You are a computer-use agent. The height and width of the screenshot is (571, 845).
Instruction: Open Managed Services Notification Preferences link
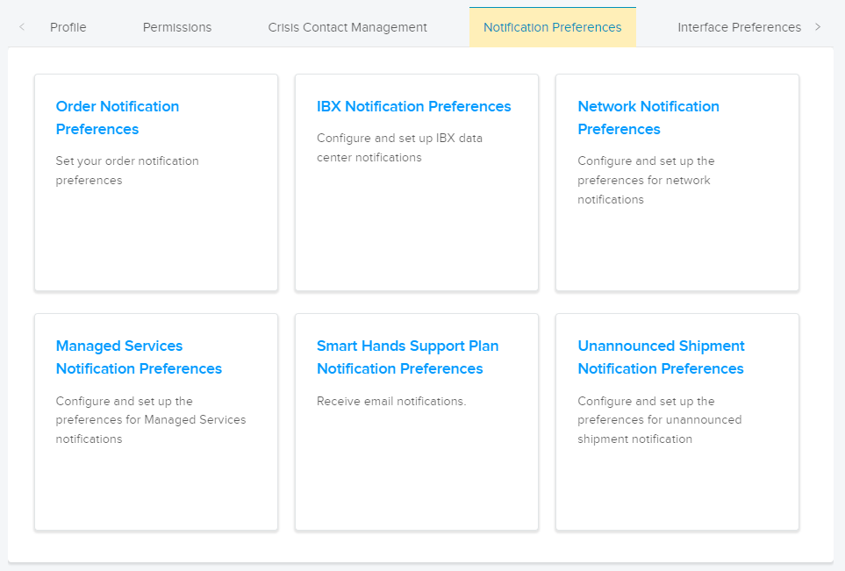click(139, 357)
